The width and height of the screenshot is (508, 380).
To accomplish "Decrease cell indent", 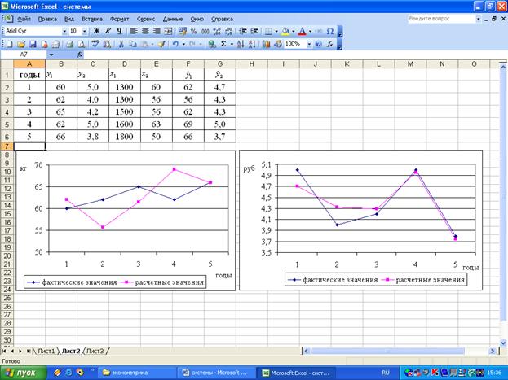I will click(243, 31).
